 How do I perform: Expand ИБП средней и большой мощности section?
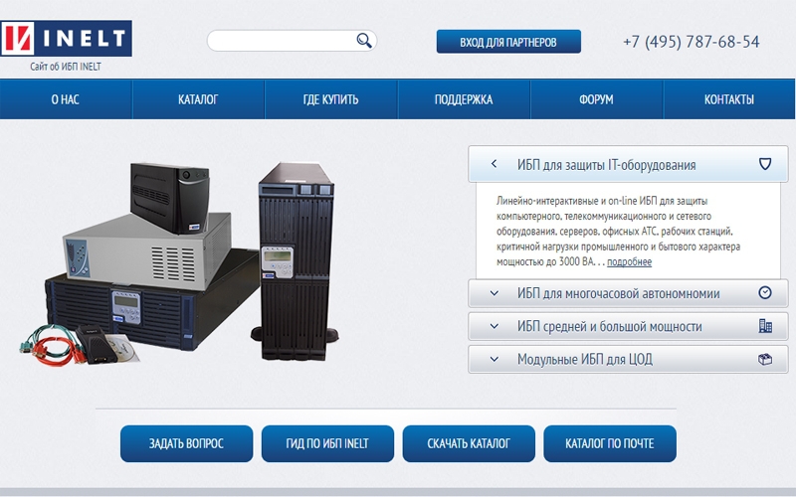(x=494, y=326)
